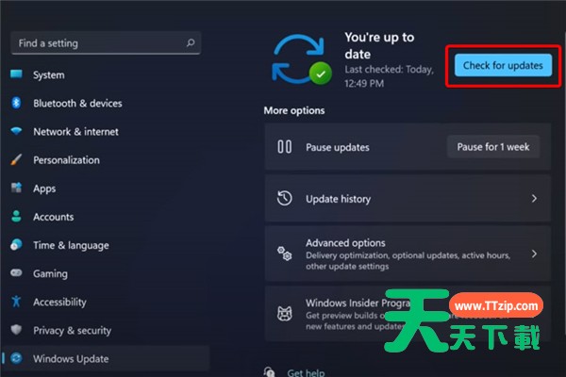Click the Time & language globe icon
The height and width of the screenshot is (377, 566).
point(16,245)
